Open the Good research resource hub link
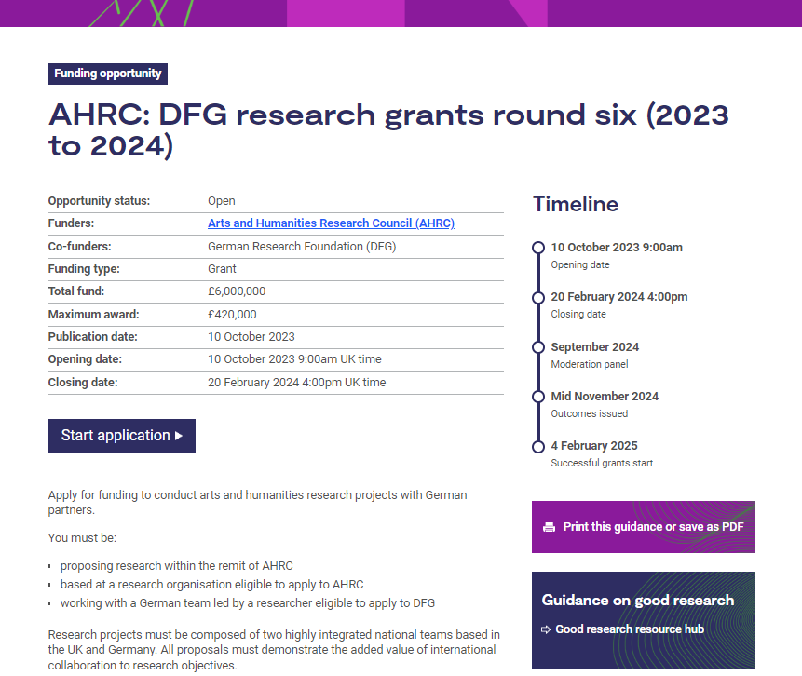 coord(630,629)
